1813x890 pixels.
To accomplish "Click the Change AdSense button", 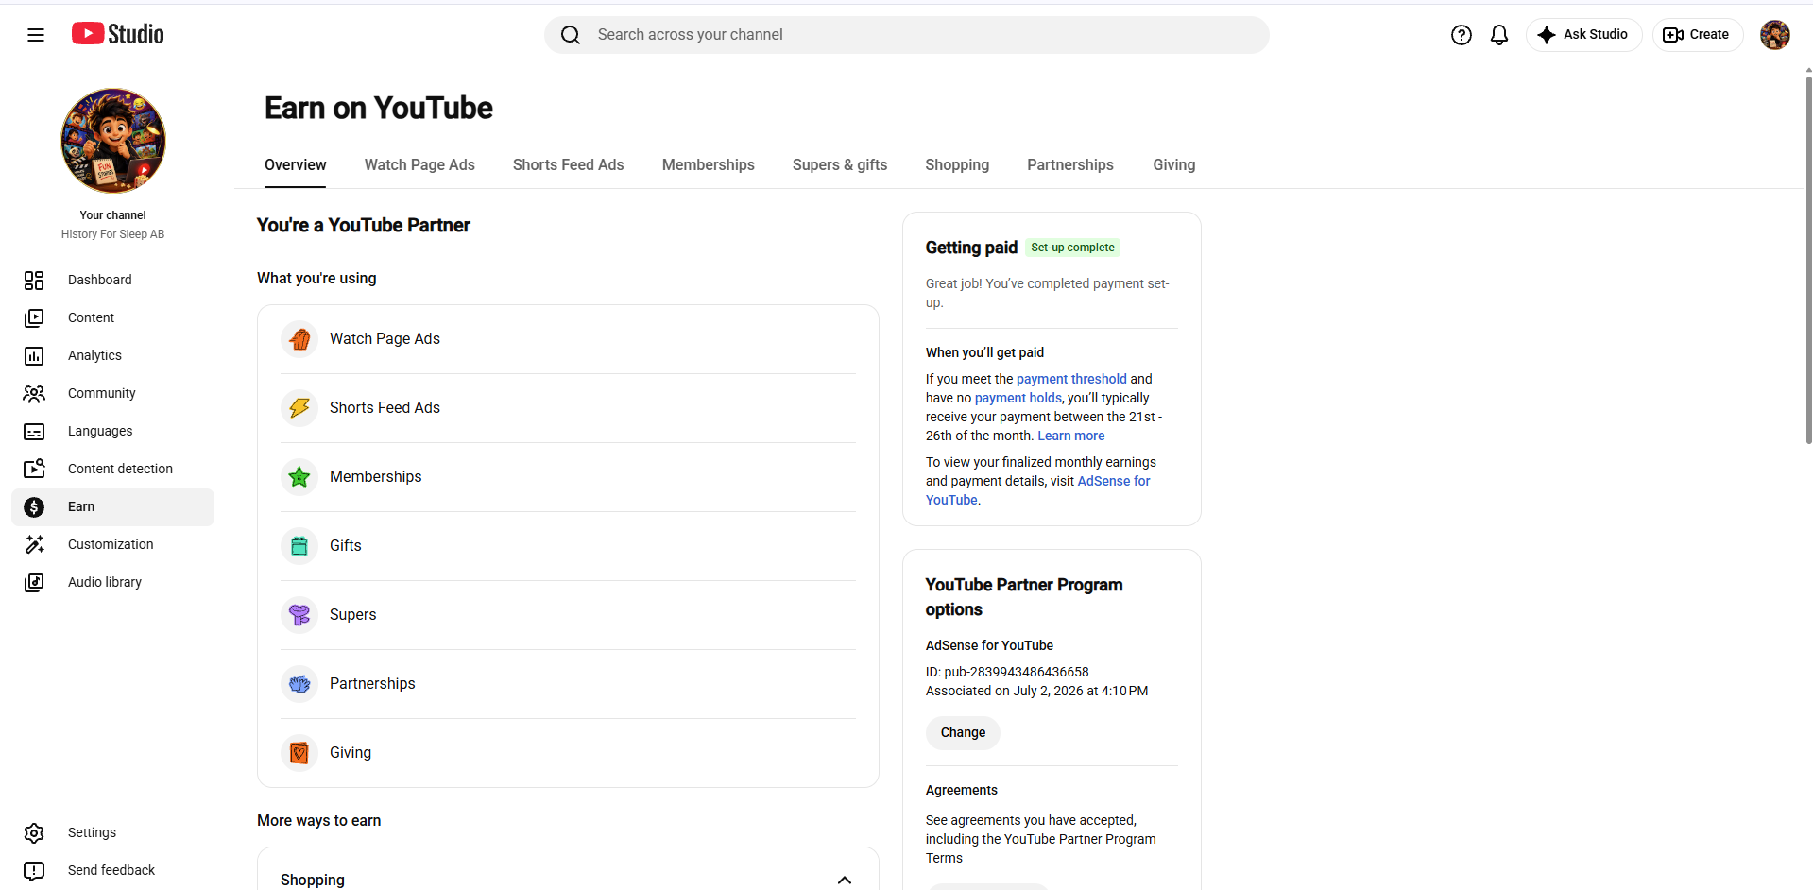I will [963, 732].
